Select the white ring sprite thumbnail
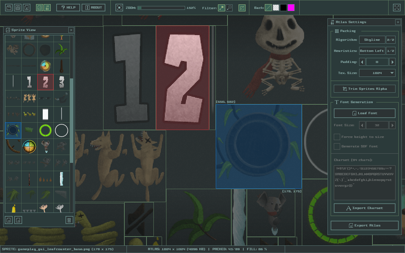This screenshot has height=253, width=405. (x=62, y=130)
